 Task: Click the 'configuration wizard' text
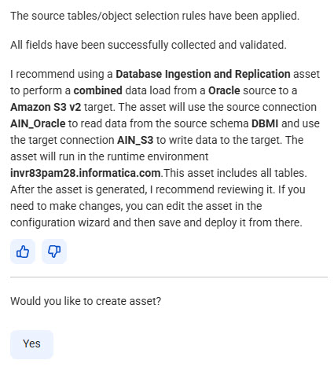click(x=60, y=222)
